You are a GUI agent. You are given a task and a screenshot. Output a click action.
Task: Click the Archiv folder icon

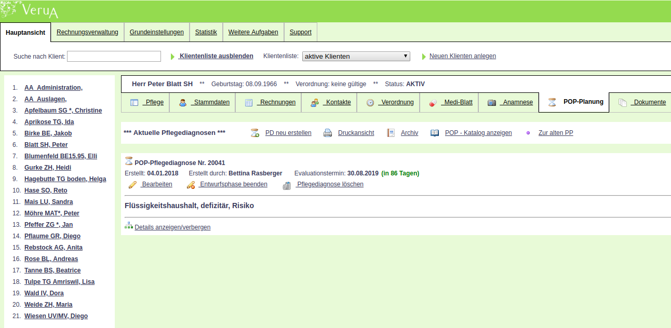click(x=391, y=133)
